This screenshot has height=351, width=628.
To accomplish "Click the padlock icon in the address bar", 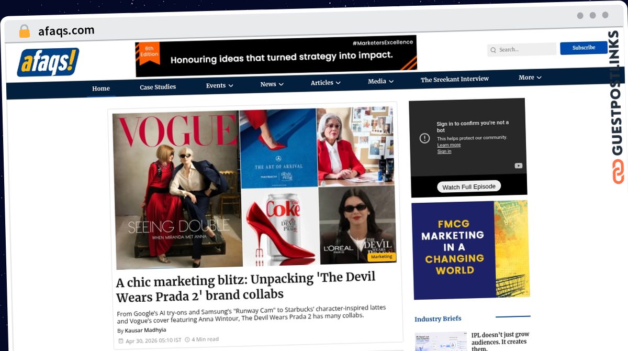I will coord(24,31).
